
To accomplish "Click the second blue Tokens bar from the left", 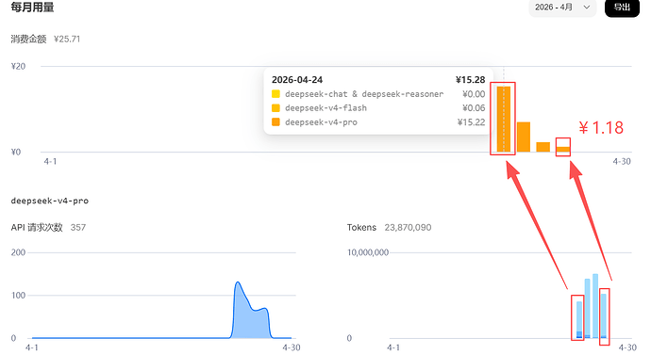I will [x=588, y=309].
